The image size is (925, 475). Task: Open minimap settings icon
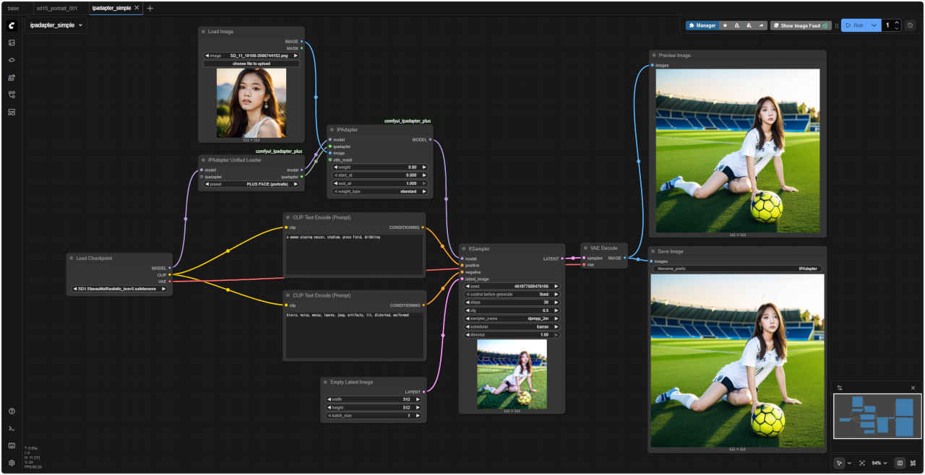click(840, 388)
